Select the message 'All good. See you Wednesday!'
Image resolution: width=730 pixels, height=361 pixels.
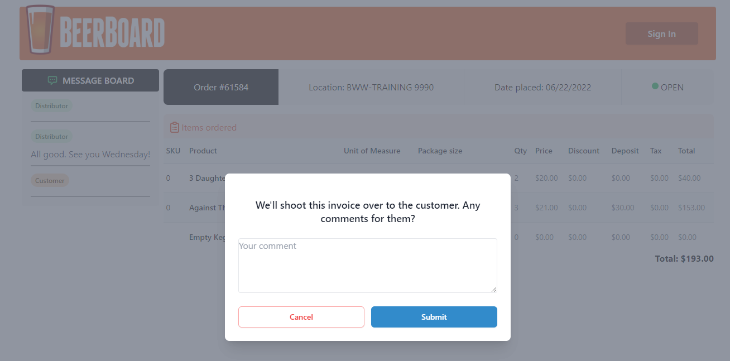coord(90,154)
